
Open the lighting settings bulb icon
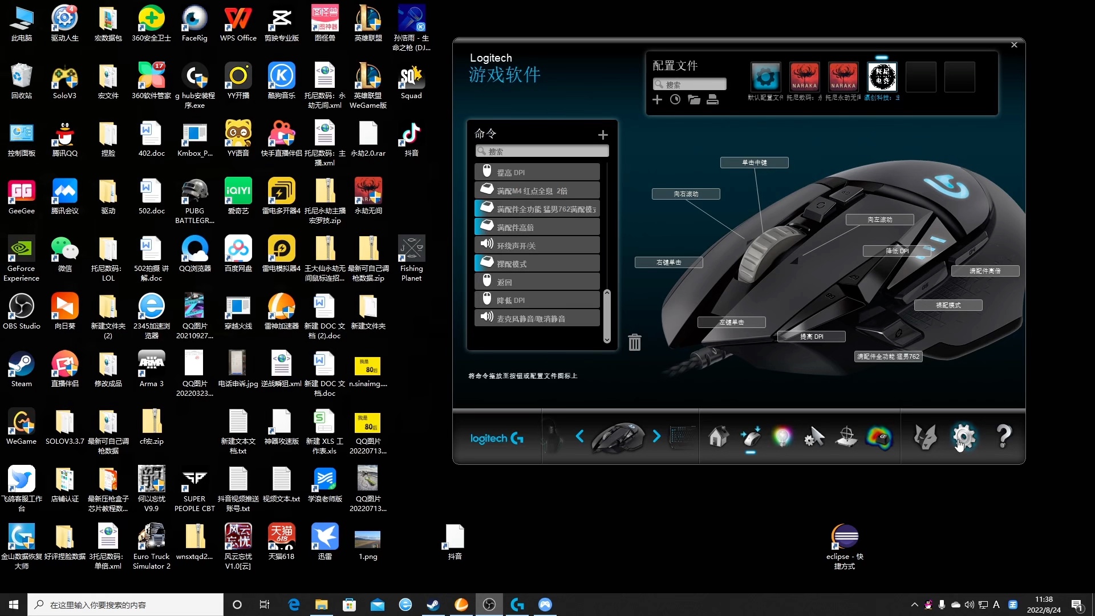coord(782,437)
